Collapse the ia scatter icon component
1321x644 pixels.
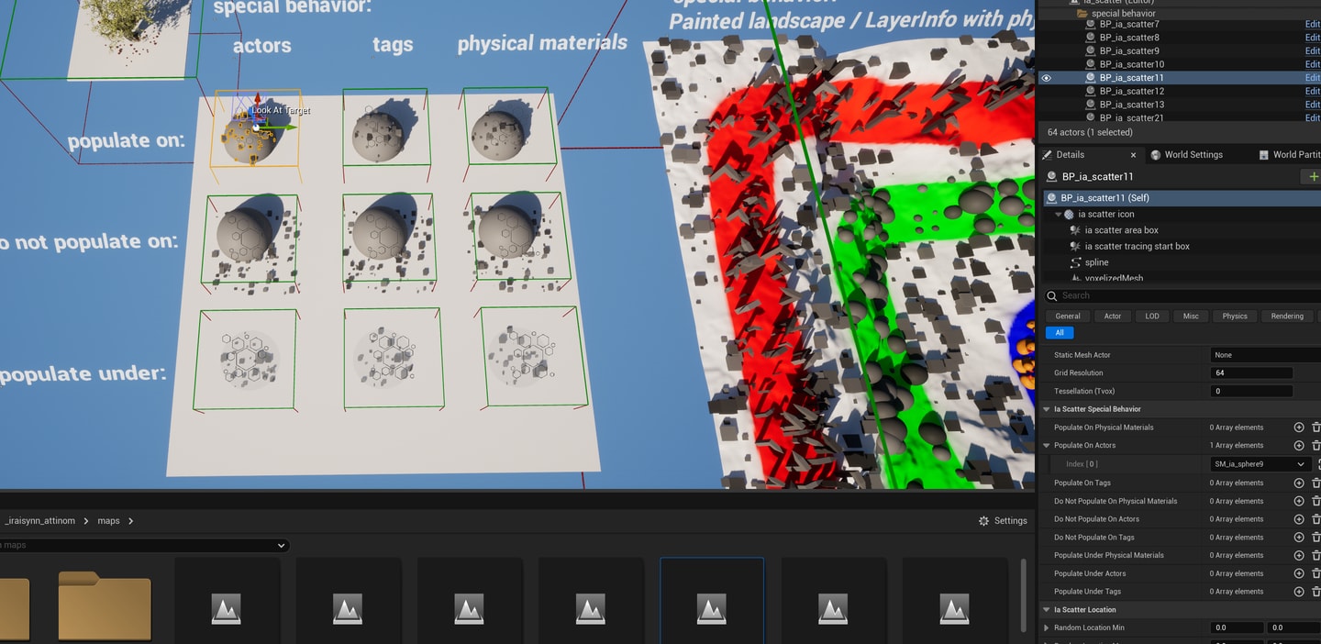[1059, 215]
